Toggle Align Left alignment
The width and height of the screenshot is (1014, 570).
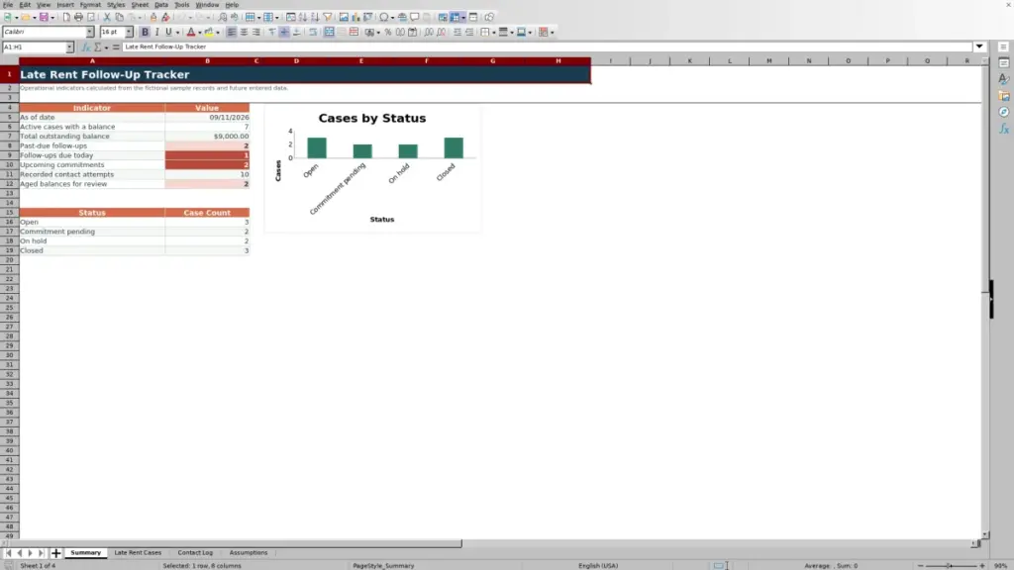[x=231, y=32]
